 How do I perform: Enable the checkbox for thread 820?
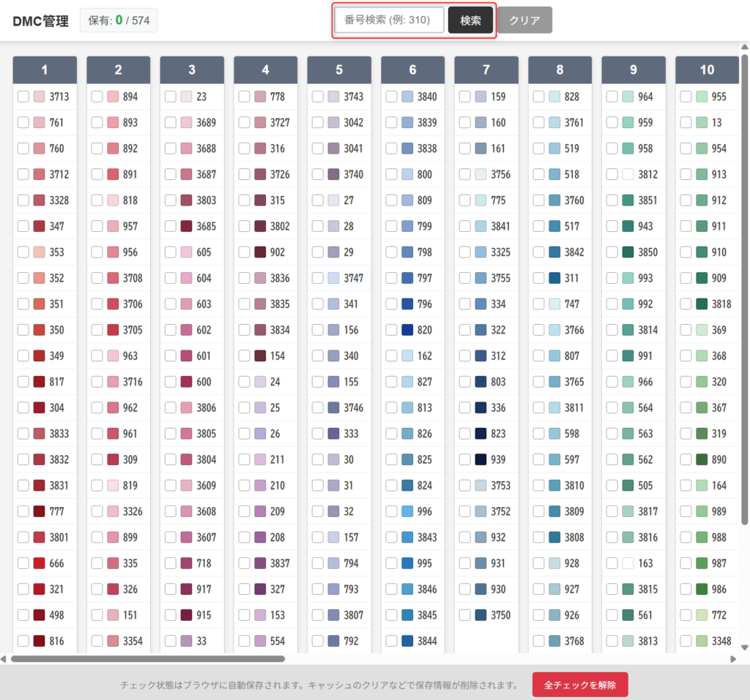tap(392, 330)
